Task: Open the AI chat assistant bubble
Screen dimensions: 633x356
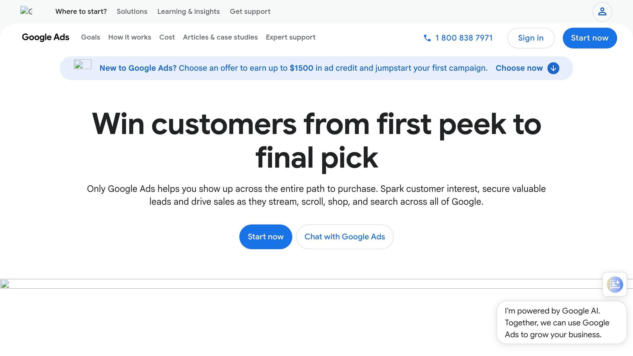Action: (x=614, y=284)
